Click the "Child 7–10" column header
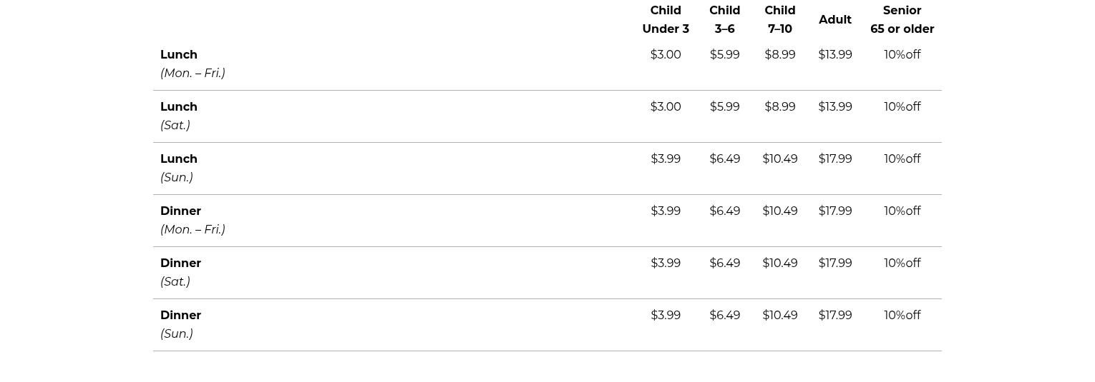Image resolution: width=1095 pixels, height=382 pixels. (x=779, y=20)
